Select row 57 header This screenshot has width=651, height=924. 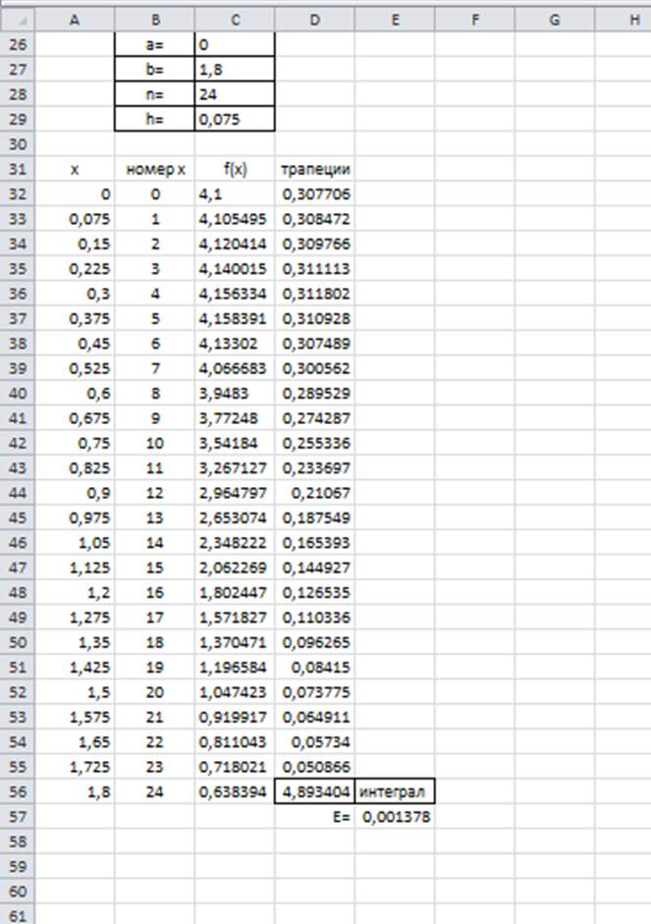pyautogui.click(x=17, y=817)
